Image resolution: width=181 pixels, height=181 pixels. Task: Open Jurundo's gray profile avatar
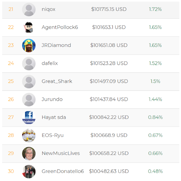tap(29, 99)
